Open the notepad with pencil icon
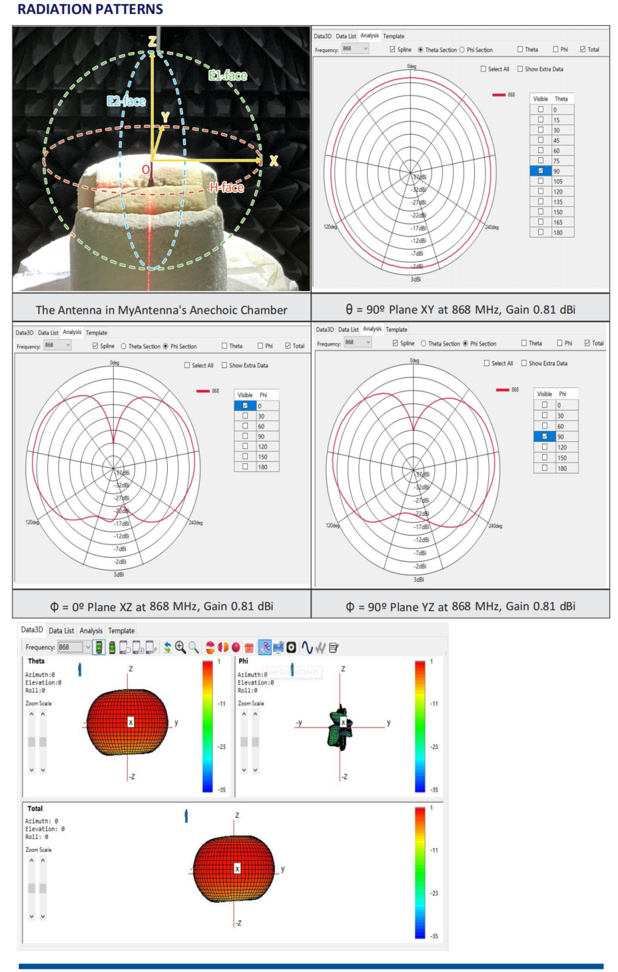Viewport: 618px width, 972px height. pyautogui.click(x=334, y=647)
